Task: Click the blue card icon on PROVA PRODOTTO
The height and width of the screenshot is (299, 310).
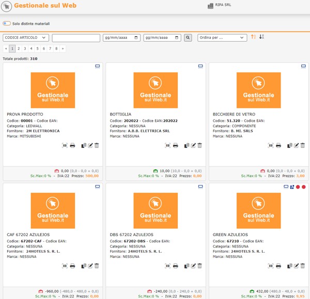Action: click(98, 67)
